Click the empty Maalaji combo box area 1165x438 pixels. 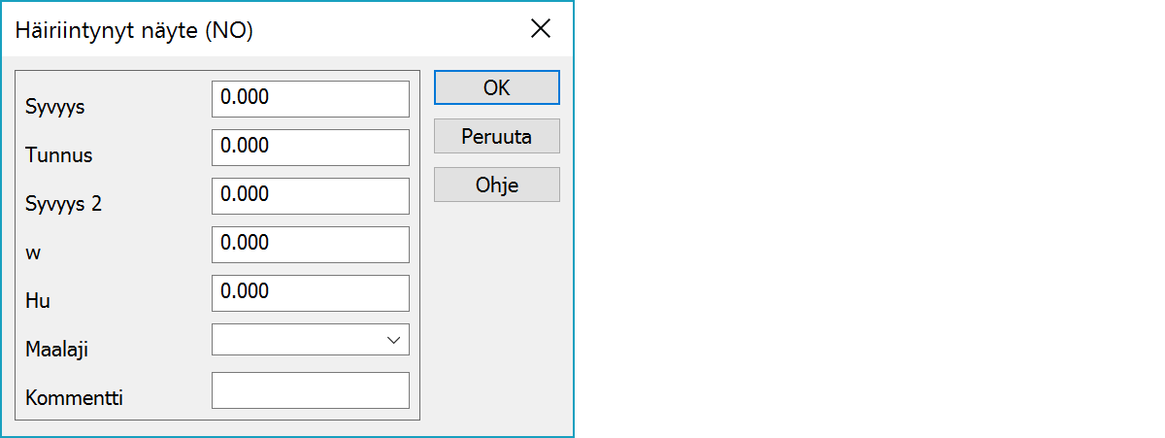point(296,340)
